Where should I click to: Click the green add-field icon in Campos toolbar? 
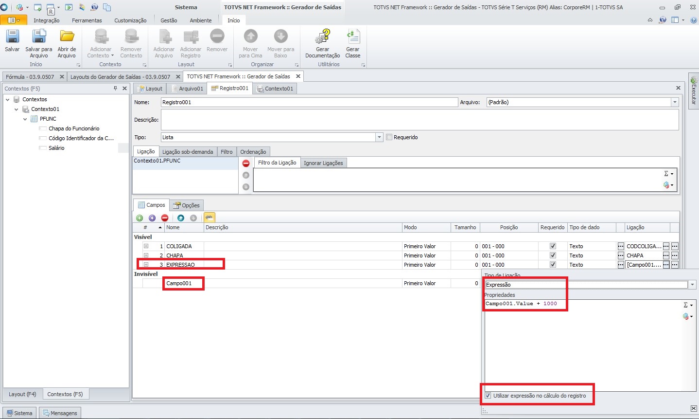(x=140, y=218)
